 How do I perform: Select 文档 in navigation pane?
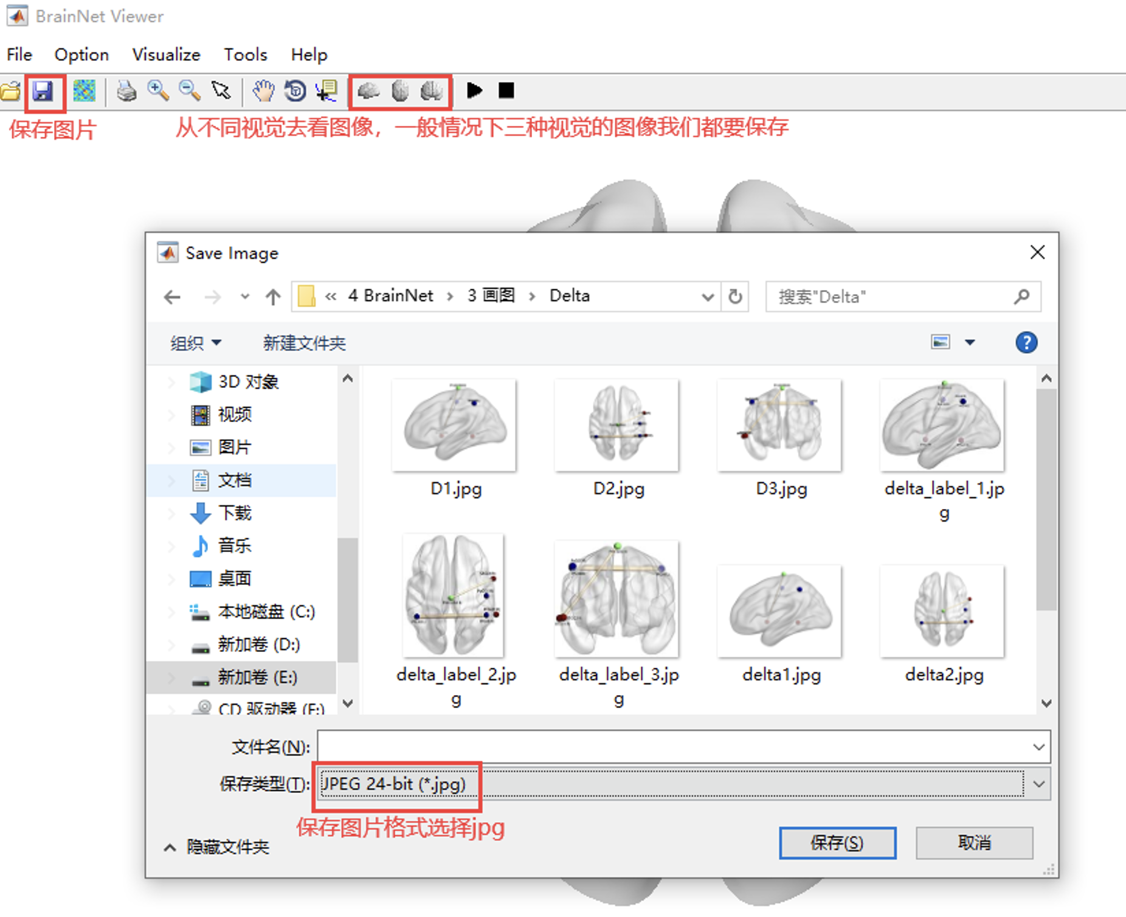coord(241,480)
